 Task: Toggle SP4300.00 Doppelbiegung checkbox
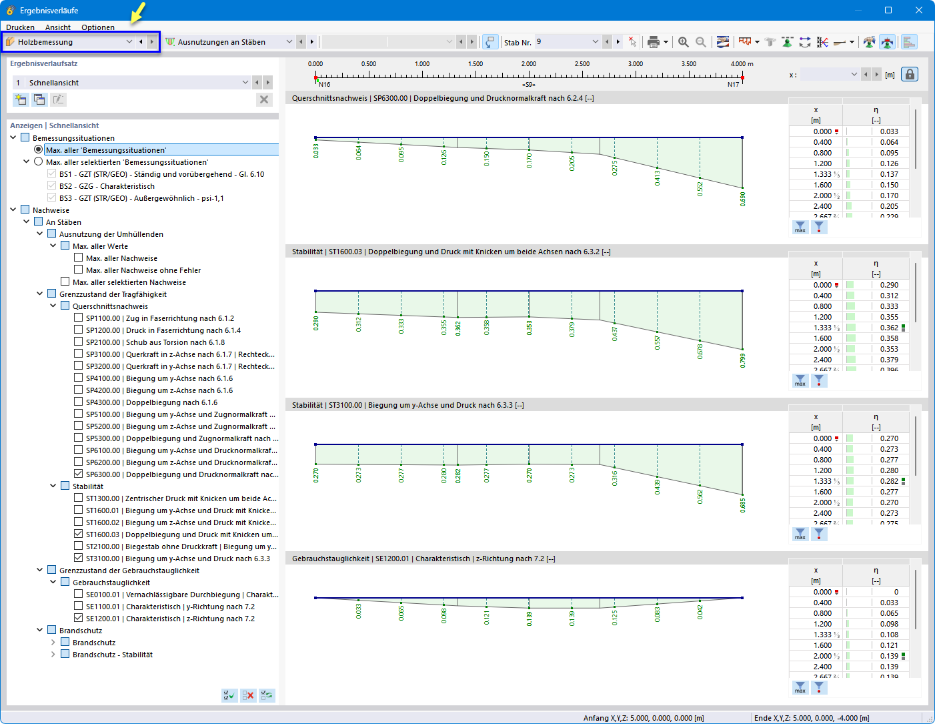(79, 402)
